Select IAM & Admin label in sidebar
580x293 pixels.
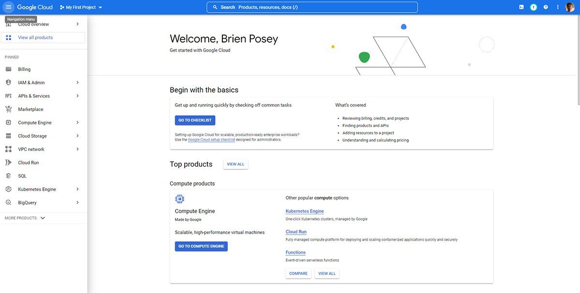[31, 83]
